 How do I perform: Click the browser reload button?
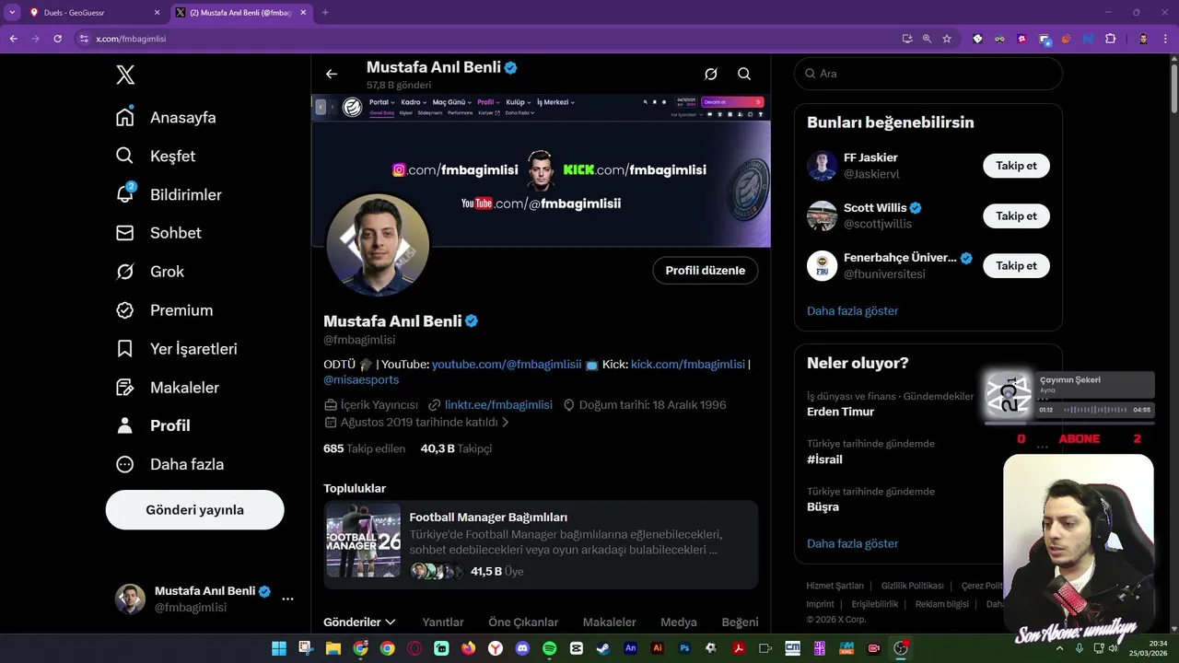(57, 39)
